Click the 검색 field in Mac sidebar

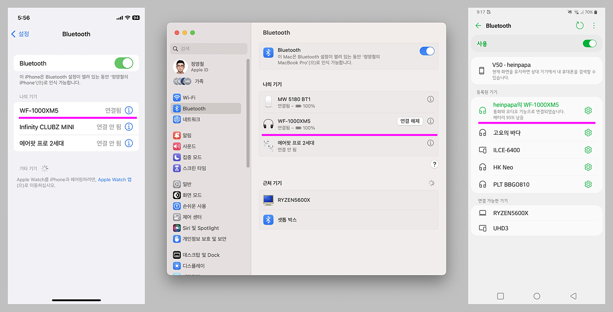(209, 49)
